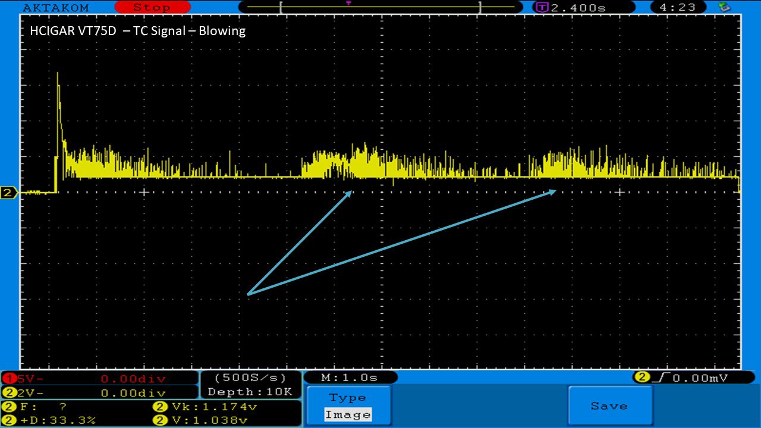Click the purple T trigger time icon
The height and width of the screenshot is (428, 761).
(x=541, y=7)
